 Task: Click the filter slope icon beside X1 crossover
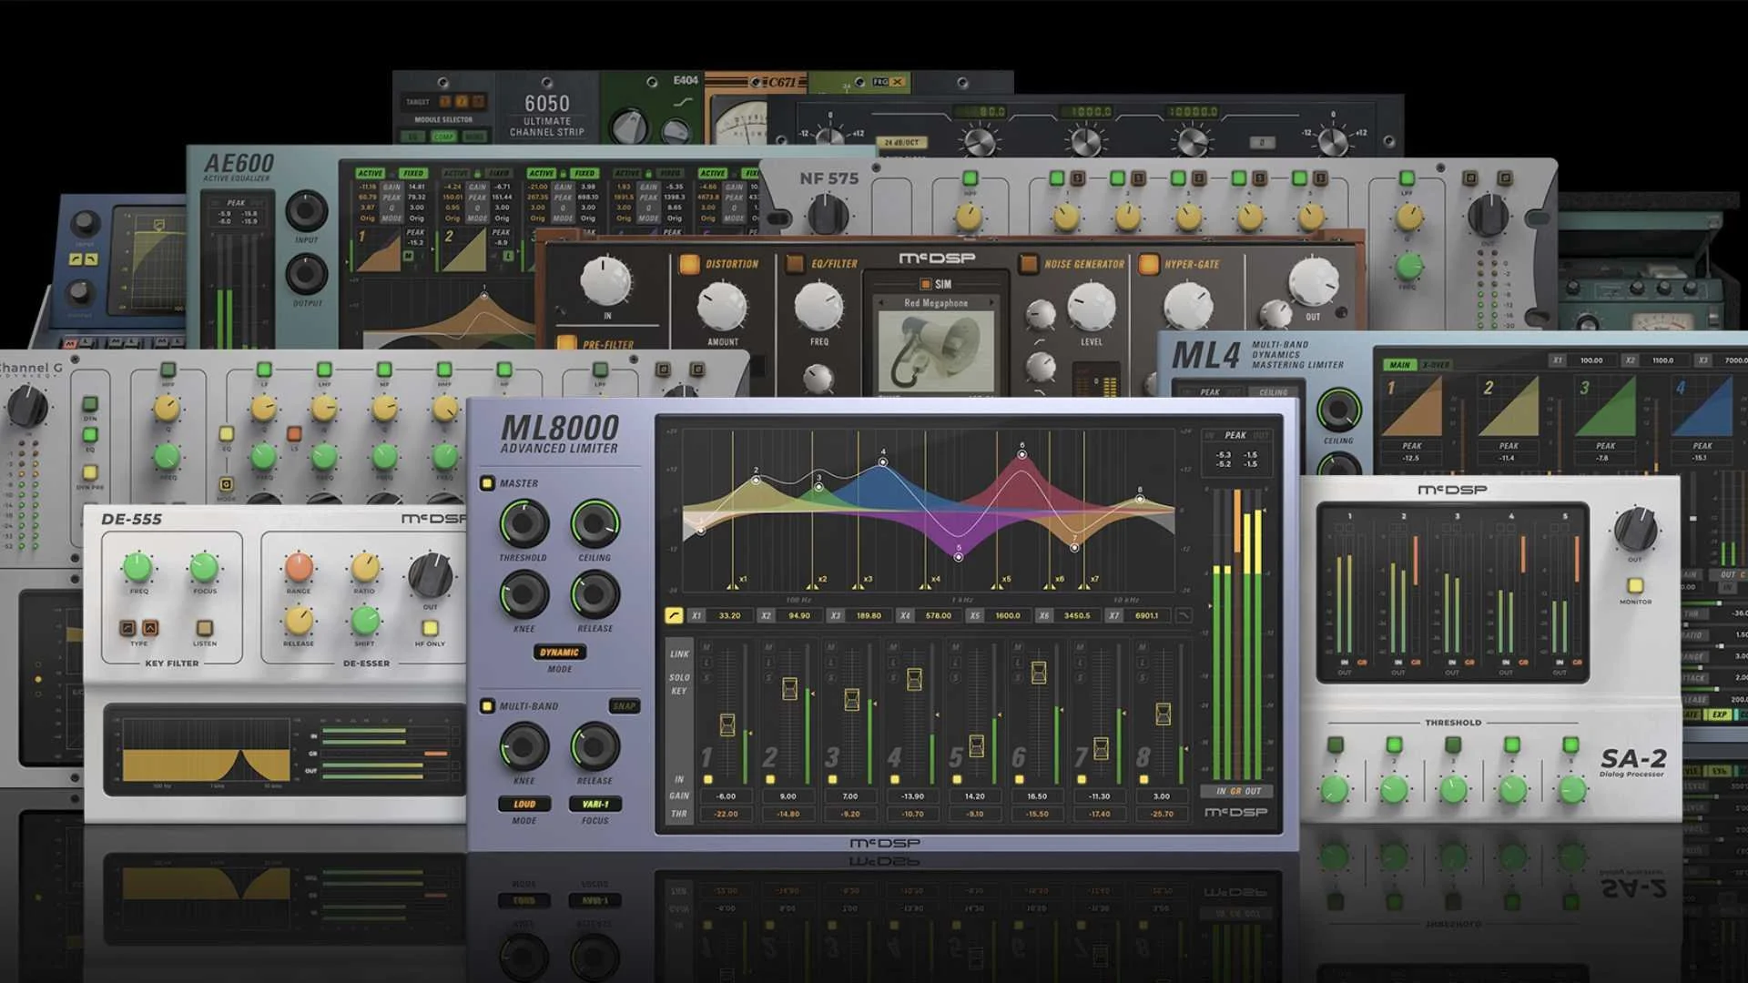point(674,615)
